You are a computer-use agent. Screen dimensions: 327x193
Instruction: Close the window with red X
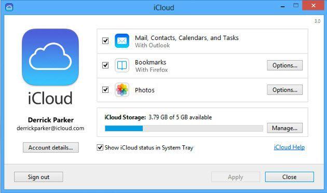313,6
